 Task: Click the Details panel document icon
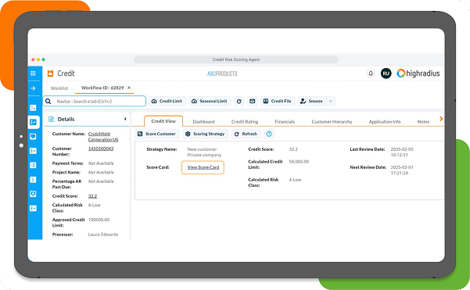[52, 120]
